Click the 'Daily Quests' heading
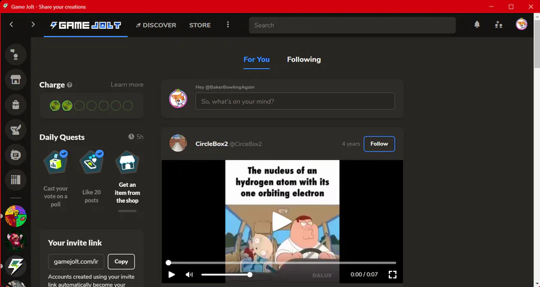The width and height of the screenshot is (540, 287). [62, 137]
